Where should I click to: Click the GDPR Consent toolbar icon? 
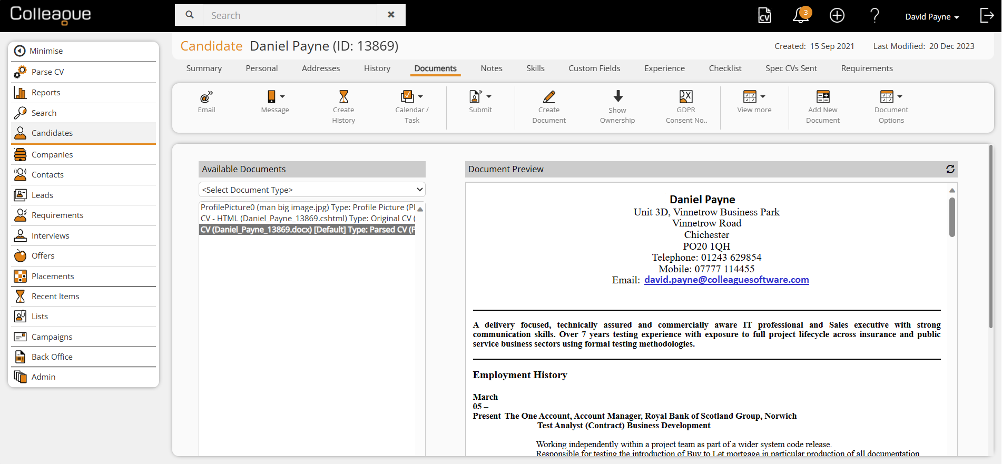686,97
